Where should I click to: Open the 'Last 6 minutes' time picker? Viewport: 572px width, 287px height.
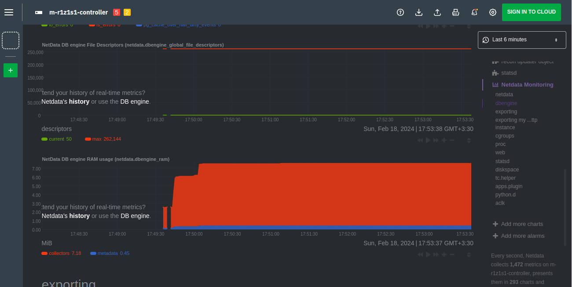522,40
